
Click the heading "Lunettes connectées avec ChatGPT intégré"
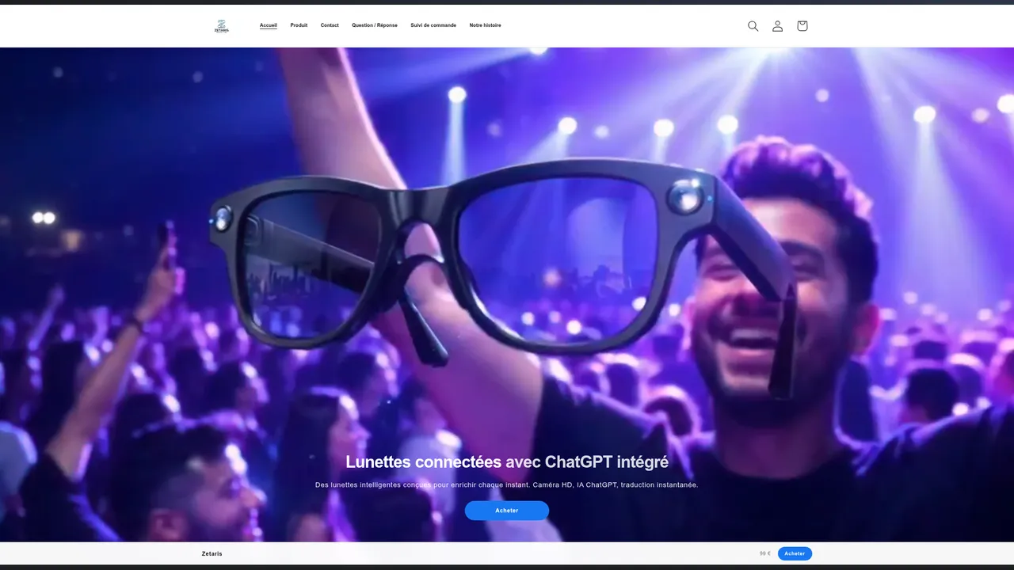(x=507, y=462)
